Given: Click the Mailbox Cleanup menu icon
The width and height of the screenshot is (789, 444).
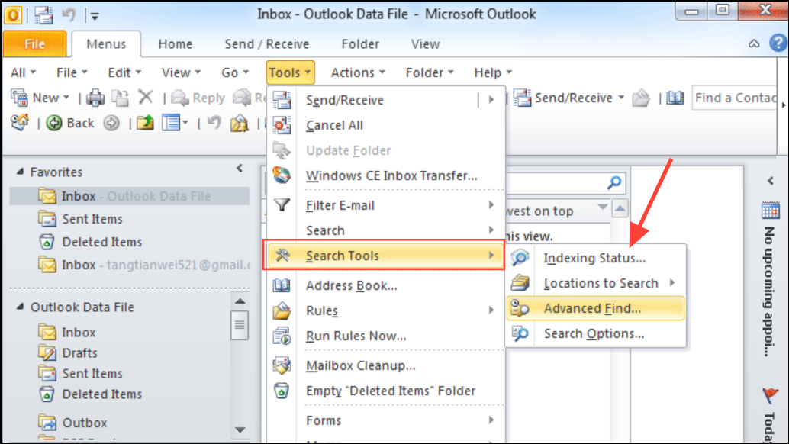Looking at the screenshot, I should [x=282, y=365].
